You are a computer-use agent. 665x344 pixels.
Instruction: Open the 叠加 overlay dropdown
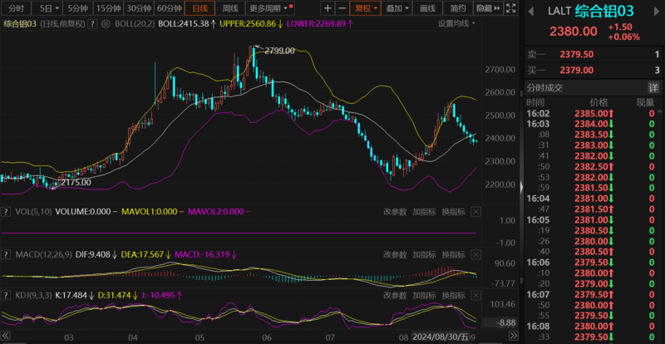[397, 8]
